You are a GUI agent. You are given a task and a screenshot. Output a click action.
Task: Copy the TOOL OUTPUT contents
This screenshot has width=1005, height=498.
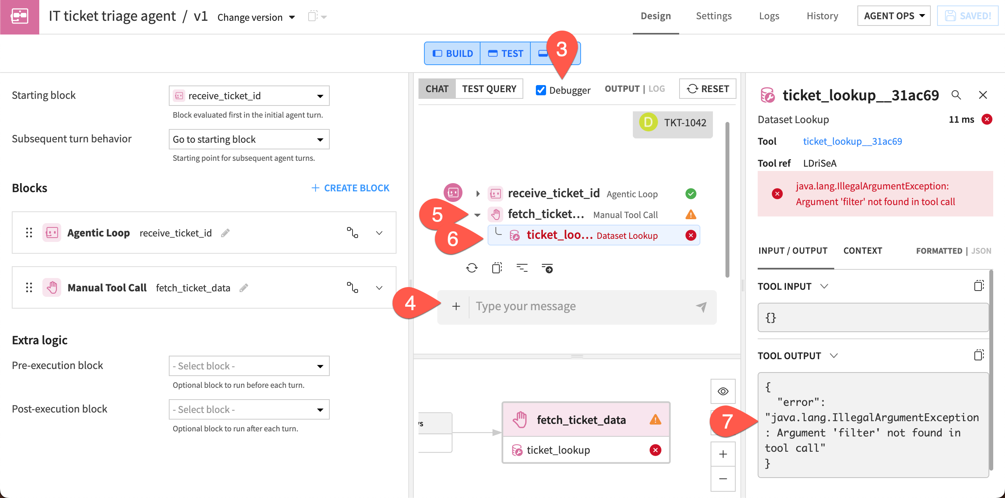point(979,355)
